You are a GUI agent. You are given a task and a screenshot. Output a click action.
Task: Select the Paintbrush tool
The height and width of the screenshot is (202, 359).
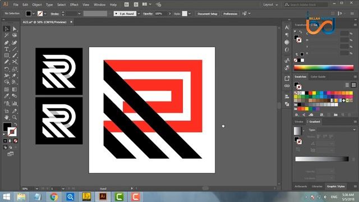click(15, 56)
